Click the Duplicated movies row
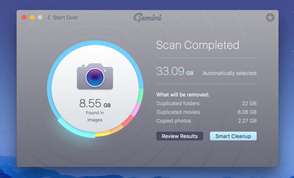Screen dimensions: 294x178 point(206,112)
